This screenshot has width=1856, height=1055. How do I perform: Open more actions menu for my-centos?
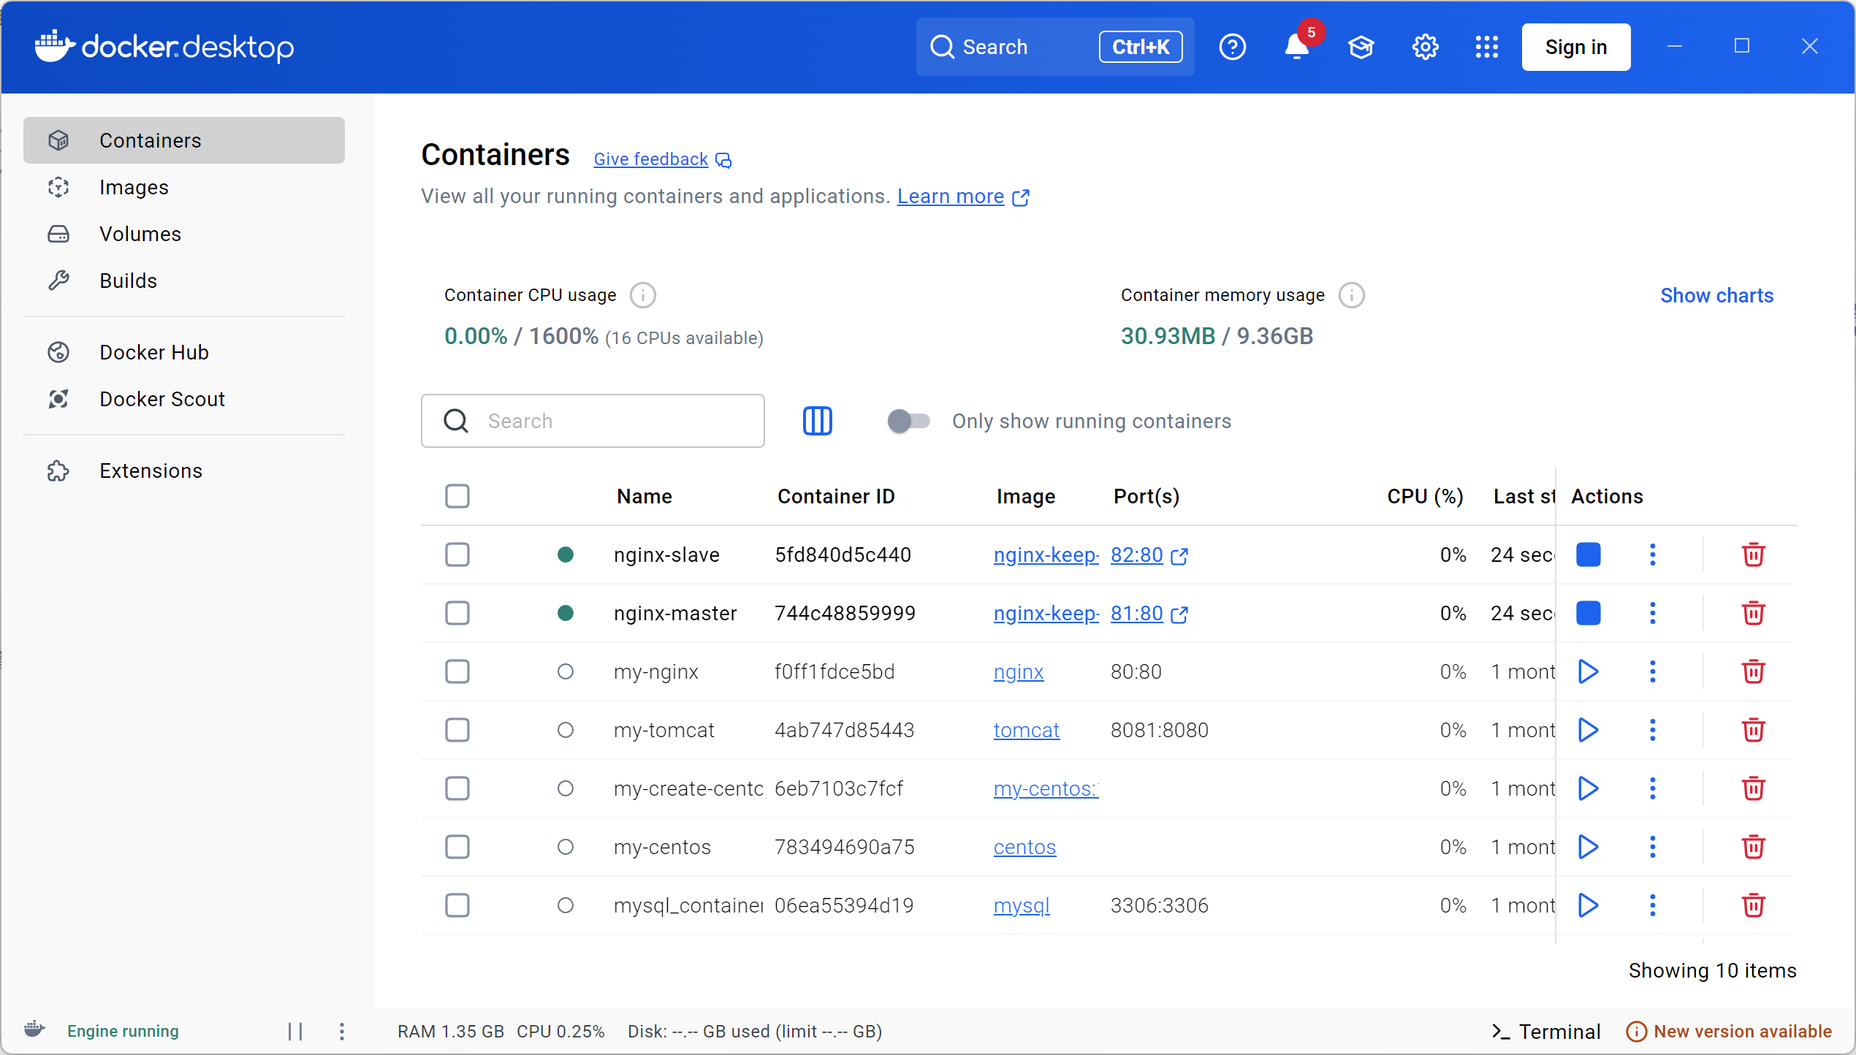click(1652, 847)
